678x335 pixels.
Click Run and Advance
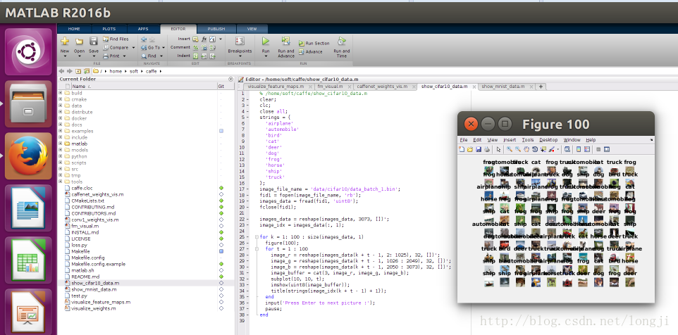pyautogui.click(x=286, y=47)
